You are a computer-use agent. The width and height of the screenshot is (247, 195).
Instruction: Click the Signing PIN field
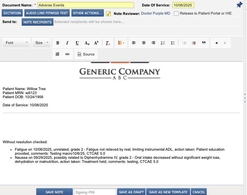pos(95,192)
